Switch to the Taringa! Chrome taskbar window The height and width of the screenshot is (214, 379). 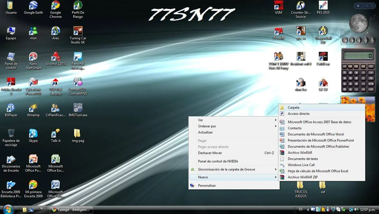coord(71,210)
